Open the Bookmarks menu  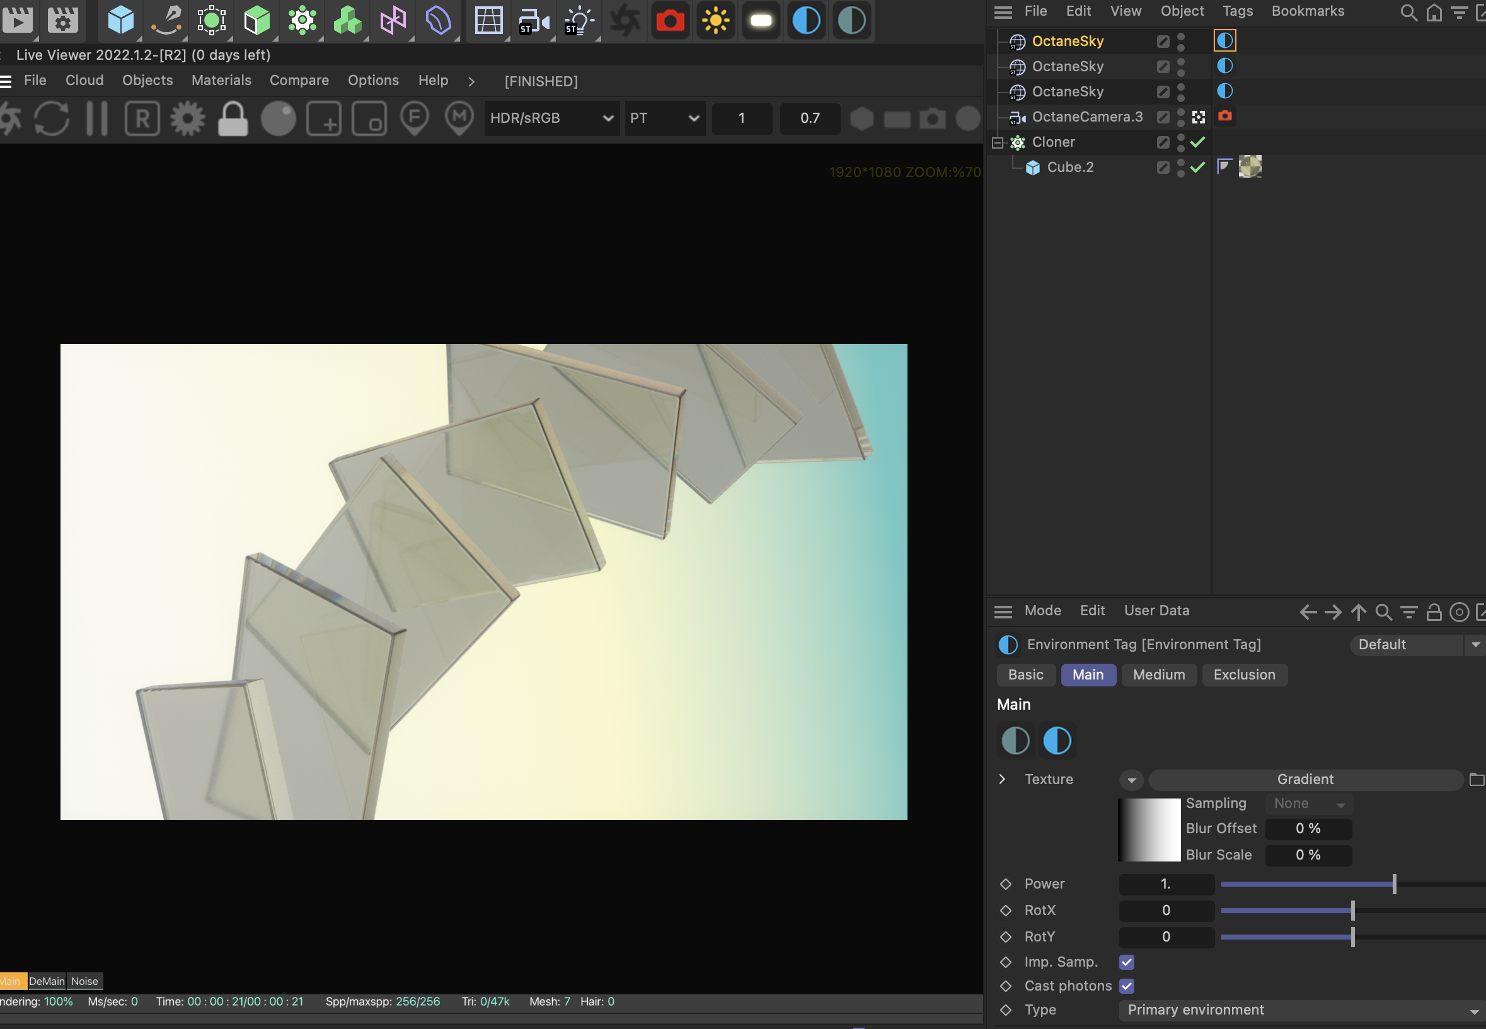click(1307, 11)
